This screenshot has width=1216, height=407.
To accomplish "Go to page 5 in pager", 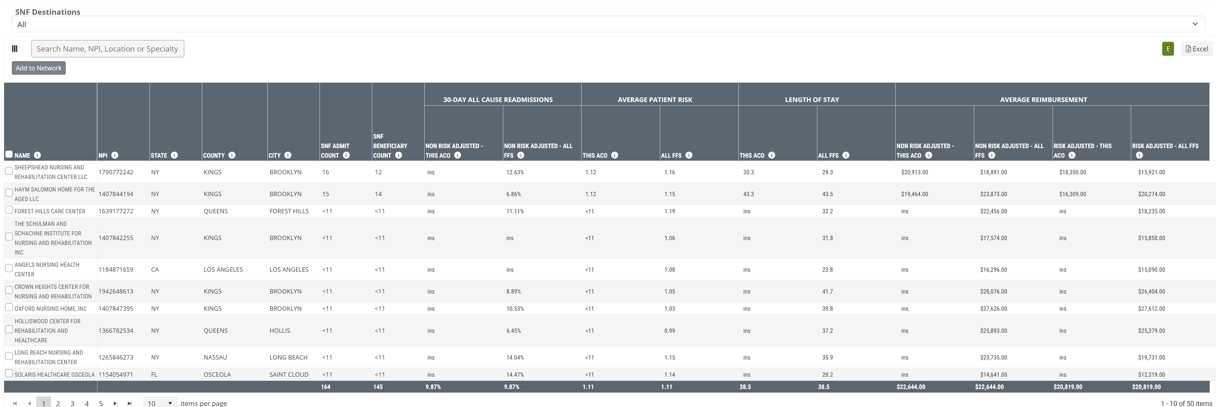I will (101, 403).
